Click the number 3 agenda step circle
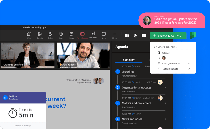The image size is (210, 129). [x=118, y=103]
